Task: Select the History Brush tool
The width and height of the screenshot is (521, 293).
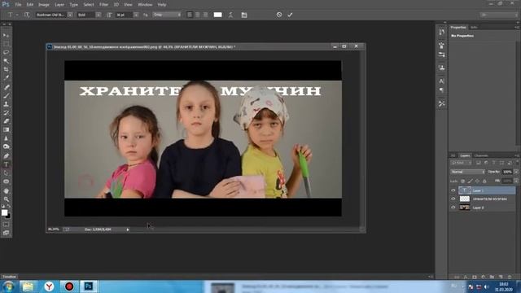Action: [x=6, y=112]
